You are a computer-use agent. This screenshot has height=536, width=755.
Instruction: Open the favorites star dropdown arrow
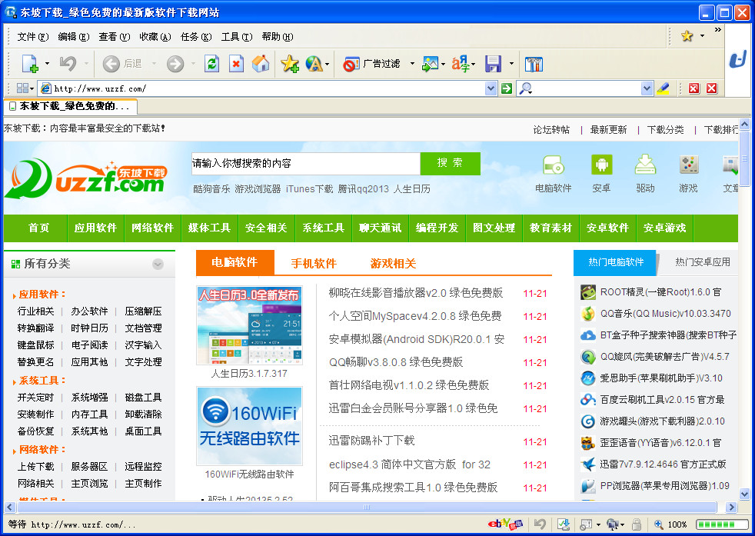[702, 35]
